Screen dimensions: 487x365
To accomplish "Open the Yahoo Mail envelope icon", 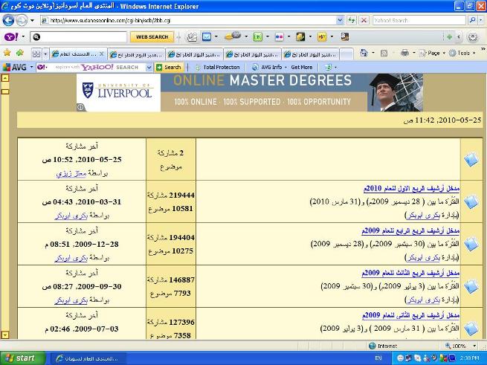I will tap(207, 37).
